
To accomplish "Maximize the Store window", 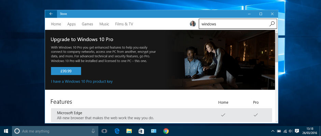I will point(261,14).
